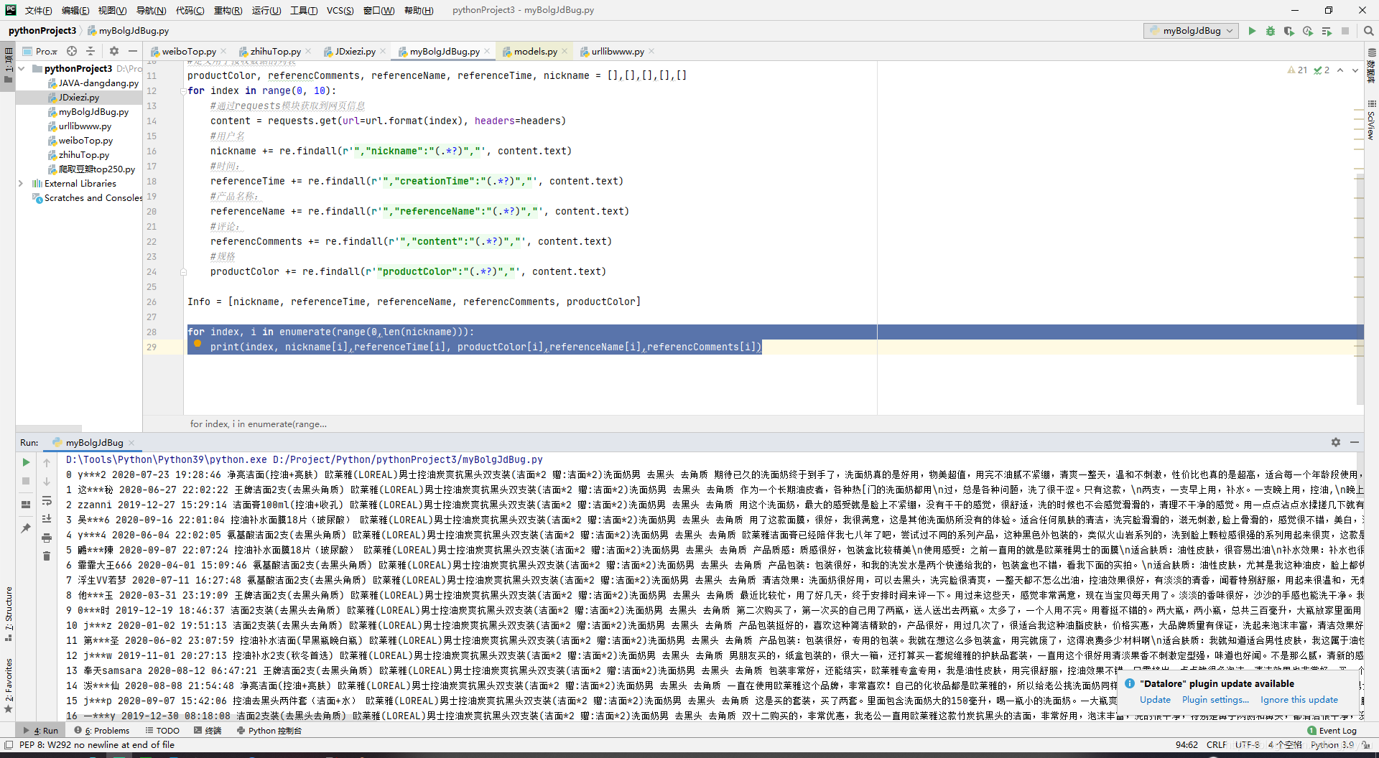Go to previous highlighted error arrow
This screenshot has width=1379, height=758.
point(1340,70)
